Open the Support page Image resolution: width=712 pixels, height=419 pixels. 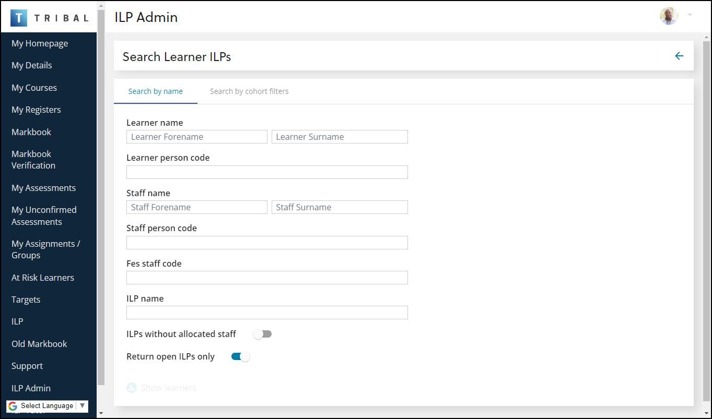27,366
